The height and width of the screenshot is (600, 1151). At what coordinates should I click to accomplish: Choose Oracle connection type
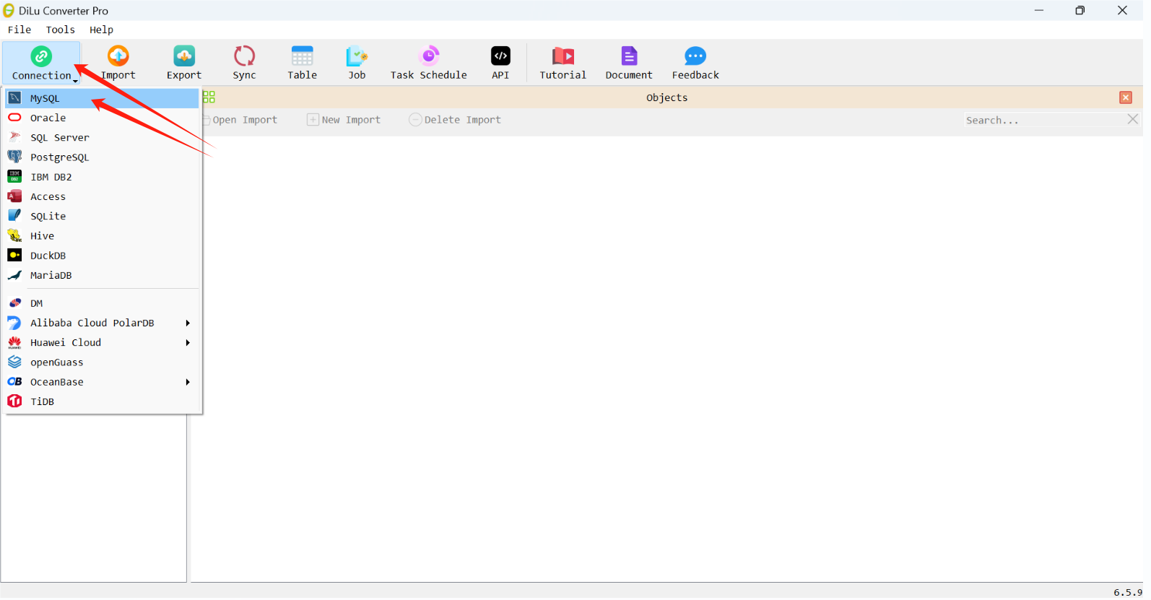coord(103,118)
